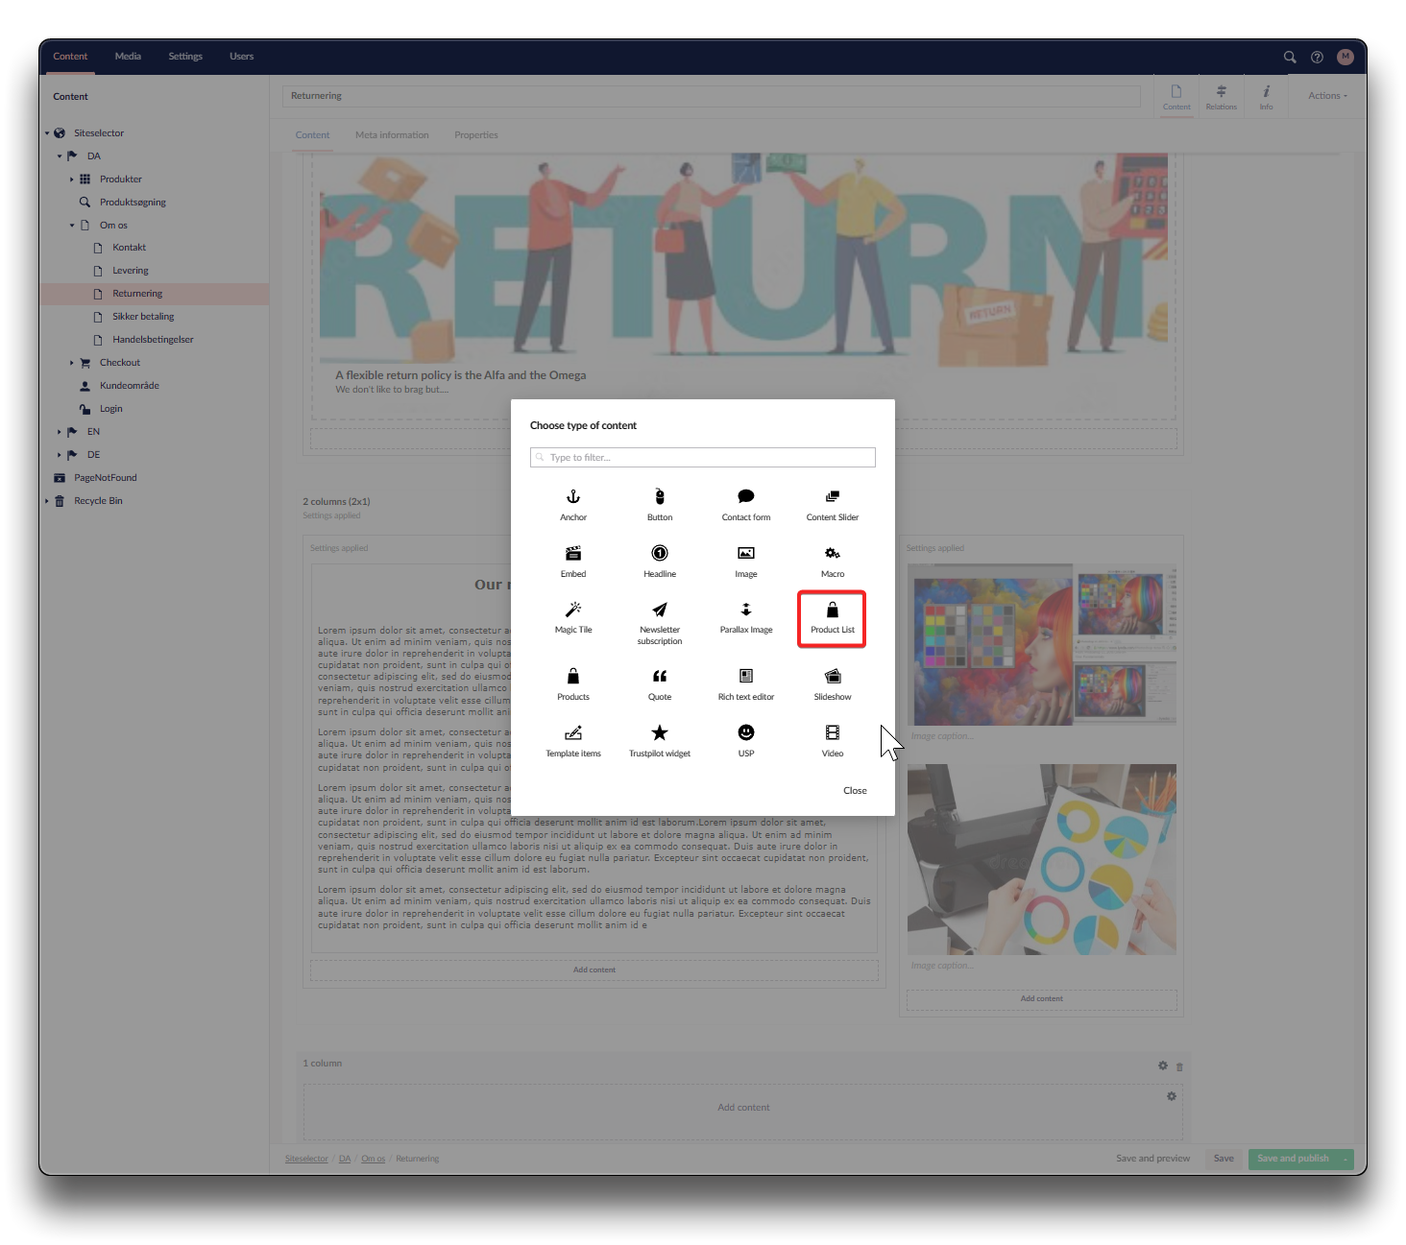The image size is (1406, 1245).
Task: Choose Newsletter subscription content type
Action: point(660,623)
